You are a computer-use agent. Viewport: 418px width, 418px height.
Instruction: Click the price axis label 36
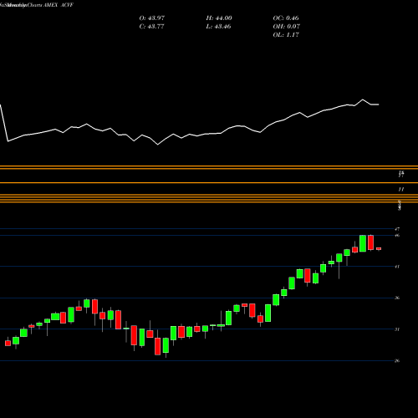point(397,298)
